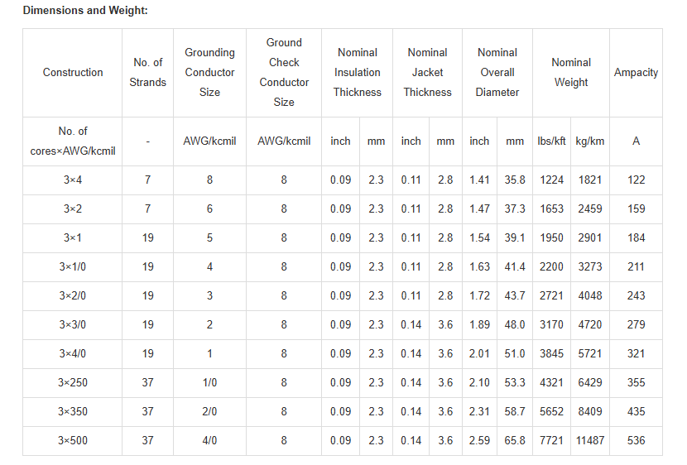Screen dimensions: 687x465
Task: Select the 3×1/0 construction cell
Action: 73,266
